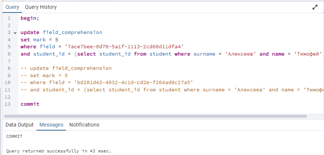Click the mark value 5 on line 4
This screenshot has width=324, height=155.
[57, 40]
